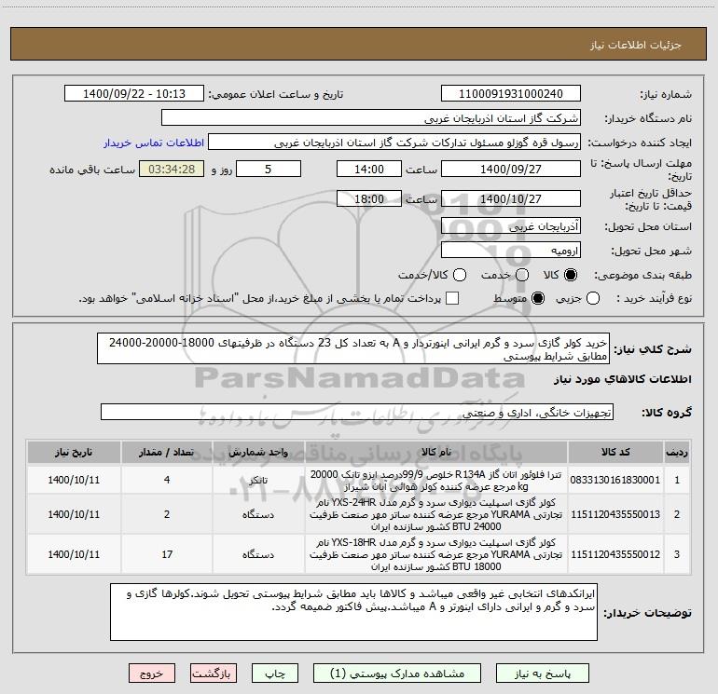Select the خدمت radio button
The height and width of the screenshot is (694, 718).
coord(522,275)
